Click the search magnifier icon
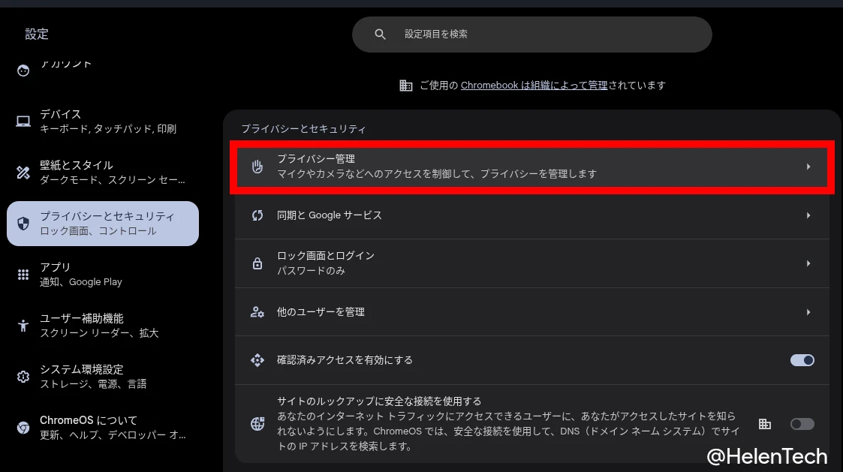Image resolution: width=843 pixels, height=472 pixels. click(380, 34)
